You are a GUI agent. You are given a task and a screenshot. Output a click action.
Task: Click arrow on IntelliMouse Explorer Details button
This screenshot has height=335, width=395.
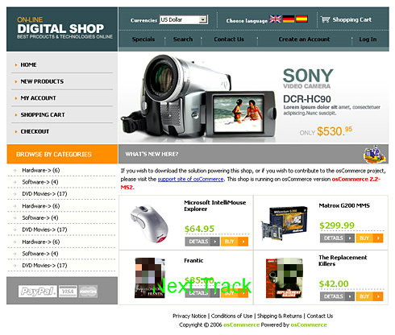[x=215, y=242]
